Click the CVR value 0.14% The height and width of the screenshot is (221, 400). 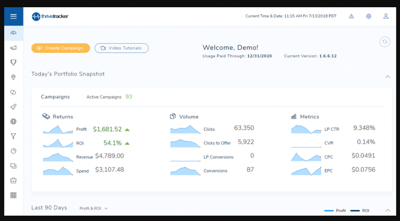(366, 142)
